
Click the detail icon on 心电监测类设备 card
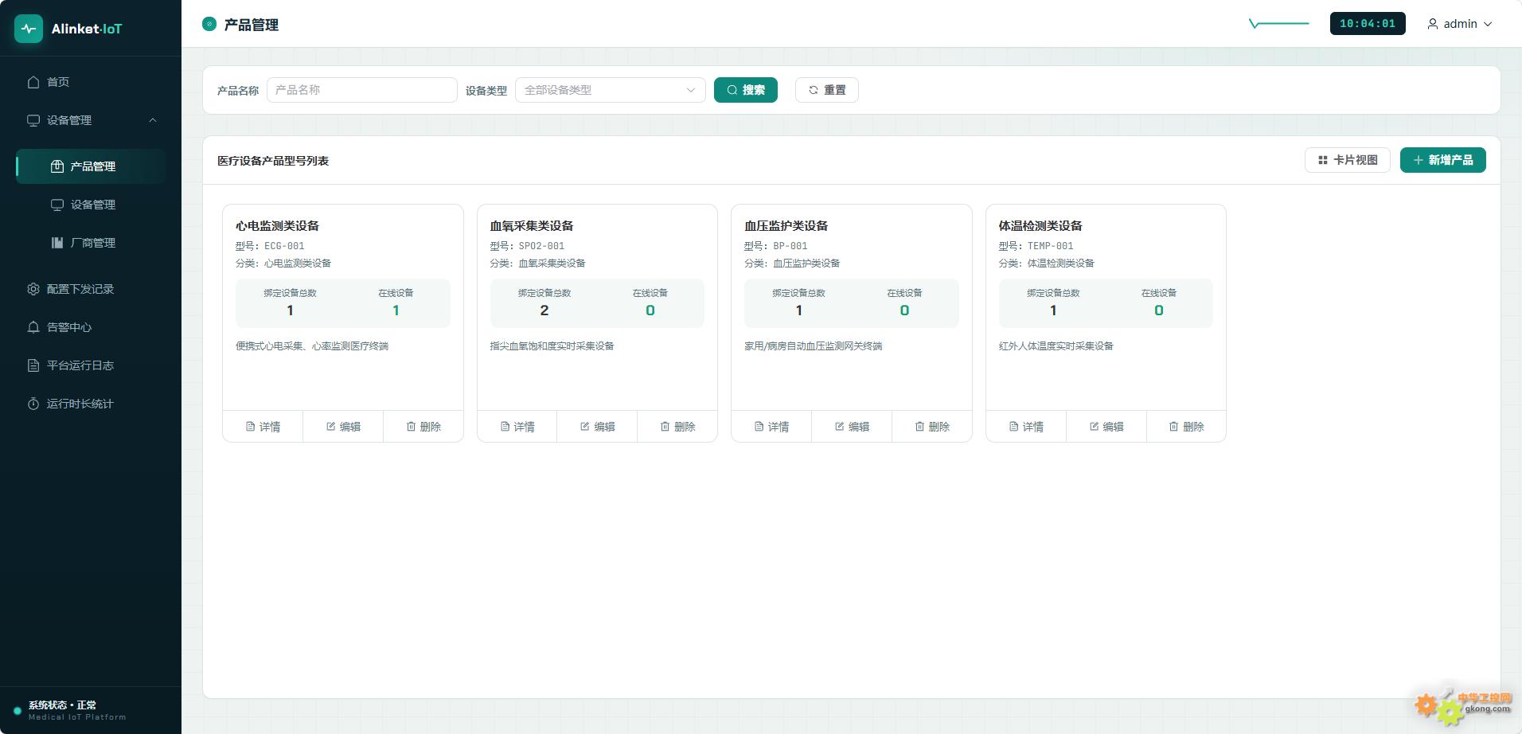251,427
